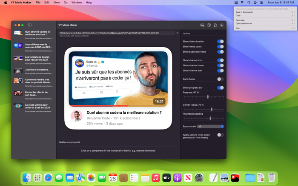Open Podcasts from the Dock
The image size is (298, 186).
178,178
